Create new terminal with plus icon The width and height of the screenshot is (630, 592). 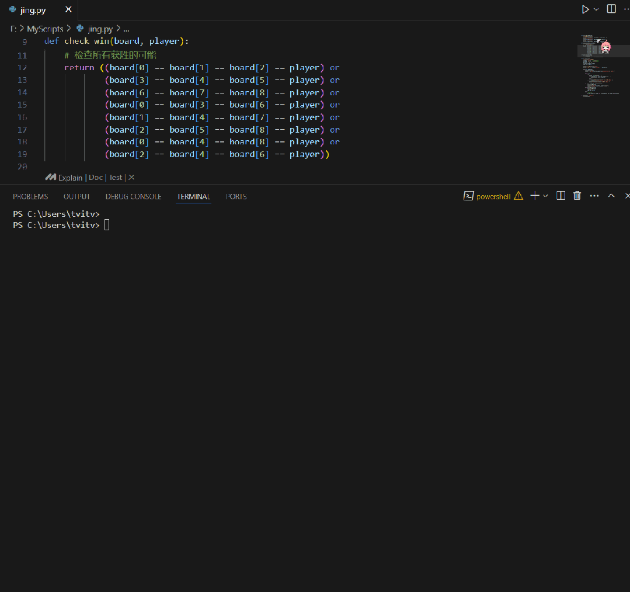pyautogui.click(x=534, y=196)
